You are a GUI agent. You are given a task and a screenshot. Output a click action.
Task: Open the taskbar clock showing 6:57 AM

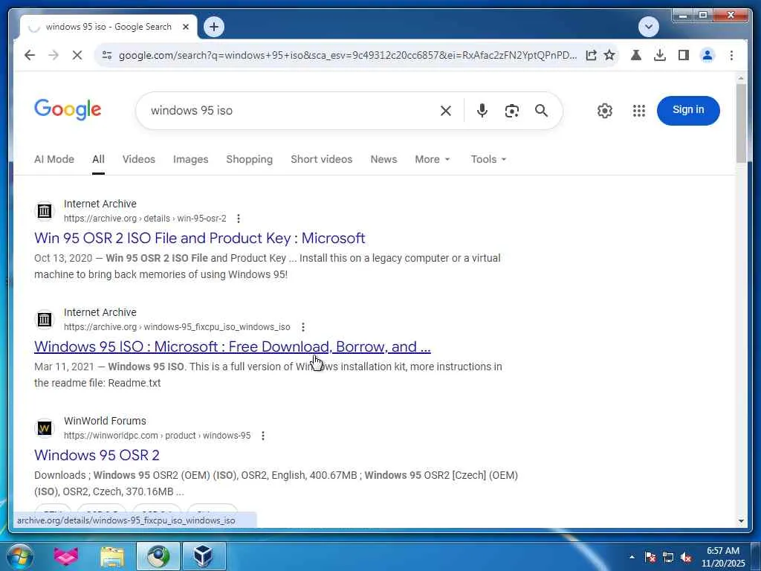722,557
